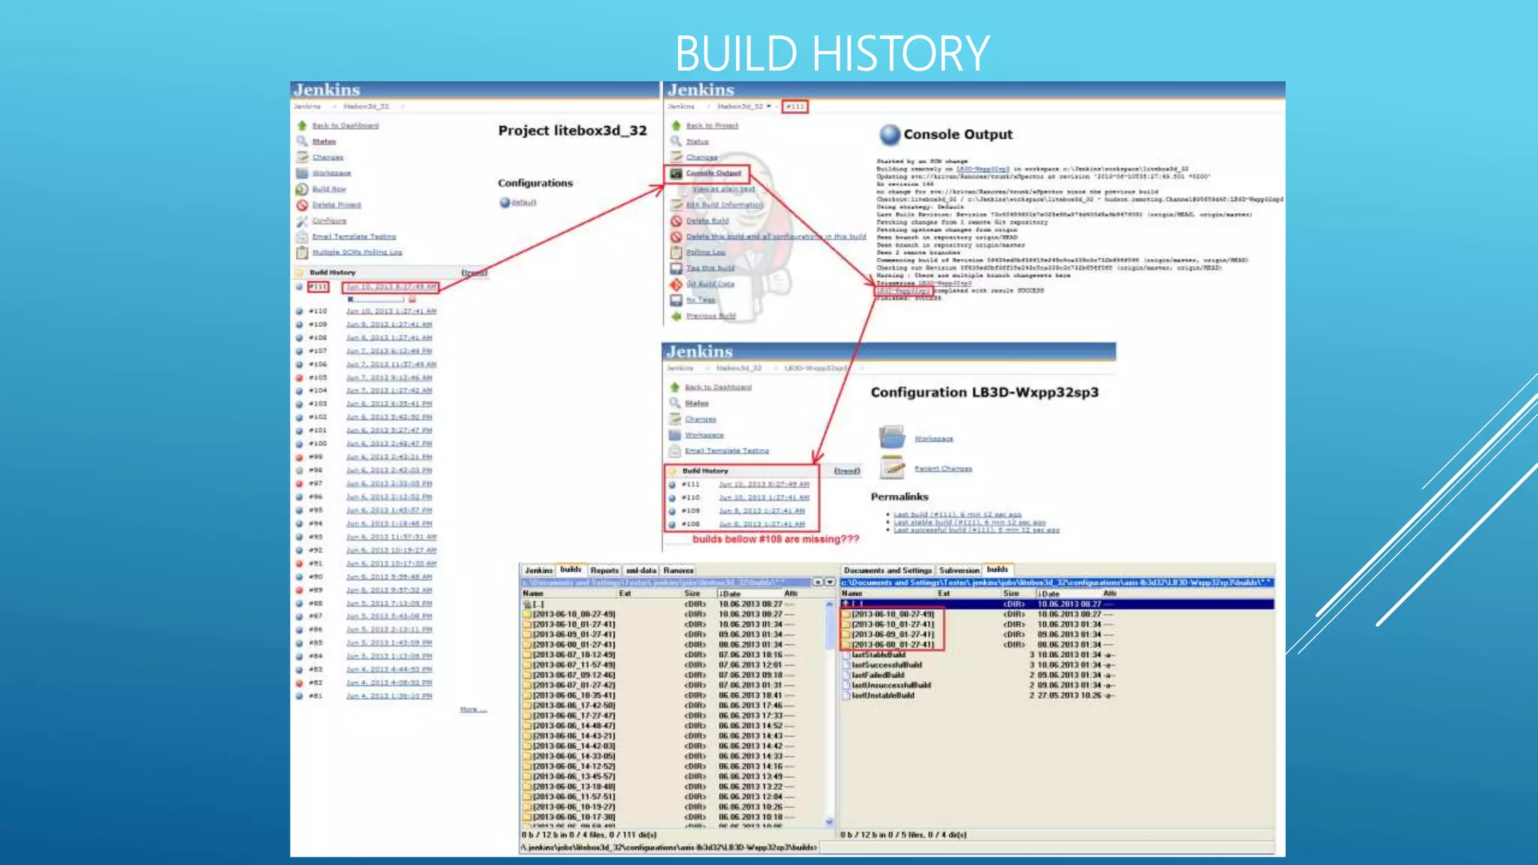Cancel running build #111 with red stop button
Screen dimensions: 1538x865
click(412, 300)
